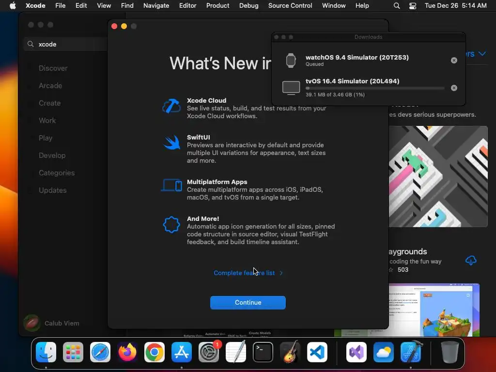The height and width of the screenshot is (372, 496).
Task: Open the Navigate menu
Action: (156, 5)
